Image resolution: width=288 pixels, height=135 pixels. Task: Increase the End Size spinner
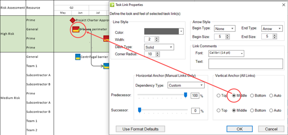pos(274,35)
